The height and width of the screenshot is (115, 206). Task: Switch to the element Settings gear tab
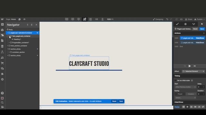pyautogui.click(x=185, y=24)
